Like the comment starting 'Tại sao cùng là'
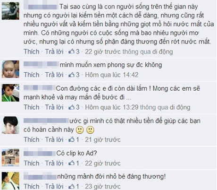The image size is (217, 190). click(32, 52)
